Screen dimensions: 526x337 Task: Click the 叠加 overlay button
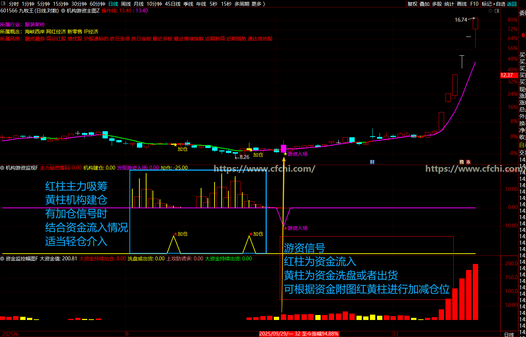pyautogui.click(x=425, y=4)
